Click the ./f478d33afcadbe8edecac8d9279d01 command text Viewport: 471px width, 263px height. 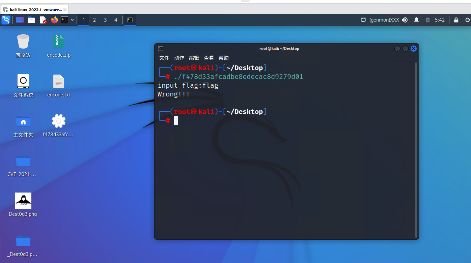coord(239,77)
